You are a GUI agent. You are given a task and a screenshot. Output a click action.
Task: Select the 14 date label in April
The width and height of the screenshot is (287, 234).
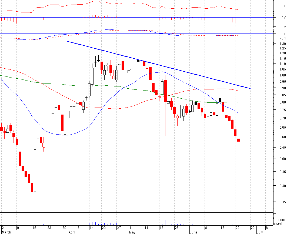pyautogui.click(x=91, y=228)
